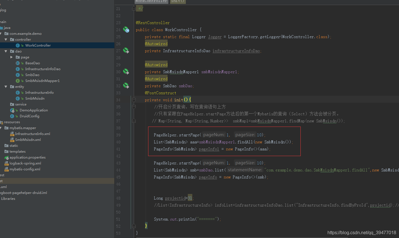
Task: Select the springboot-pagehelper-druid.iml file
Action: (x=24, y=193)
